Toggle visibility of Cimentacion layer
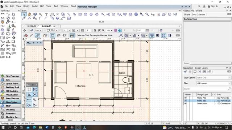 [185, 104]
